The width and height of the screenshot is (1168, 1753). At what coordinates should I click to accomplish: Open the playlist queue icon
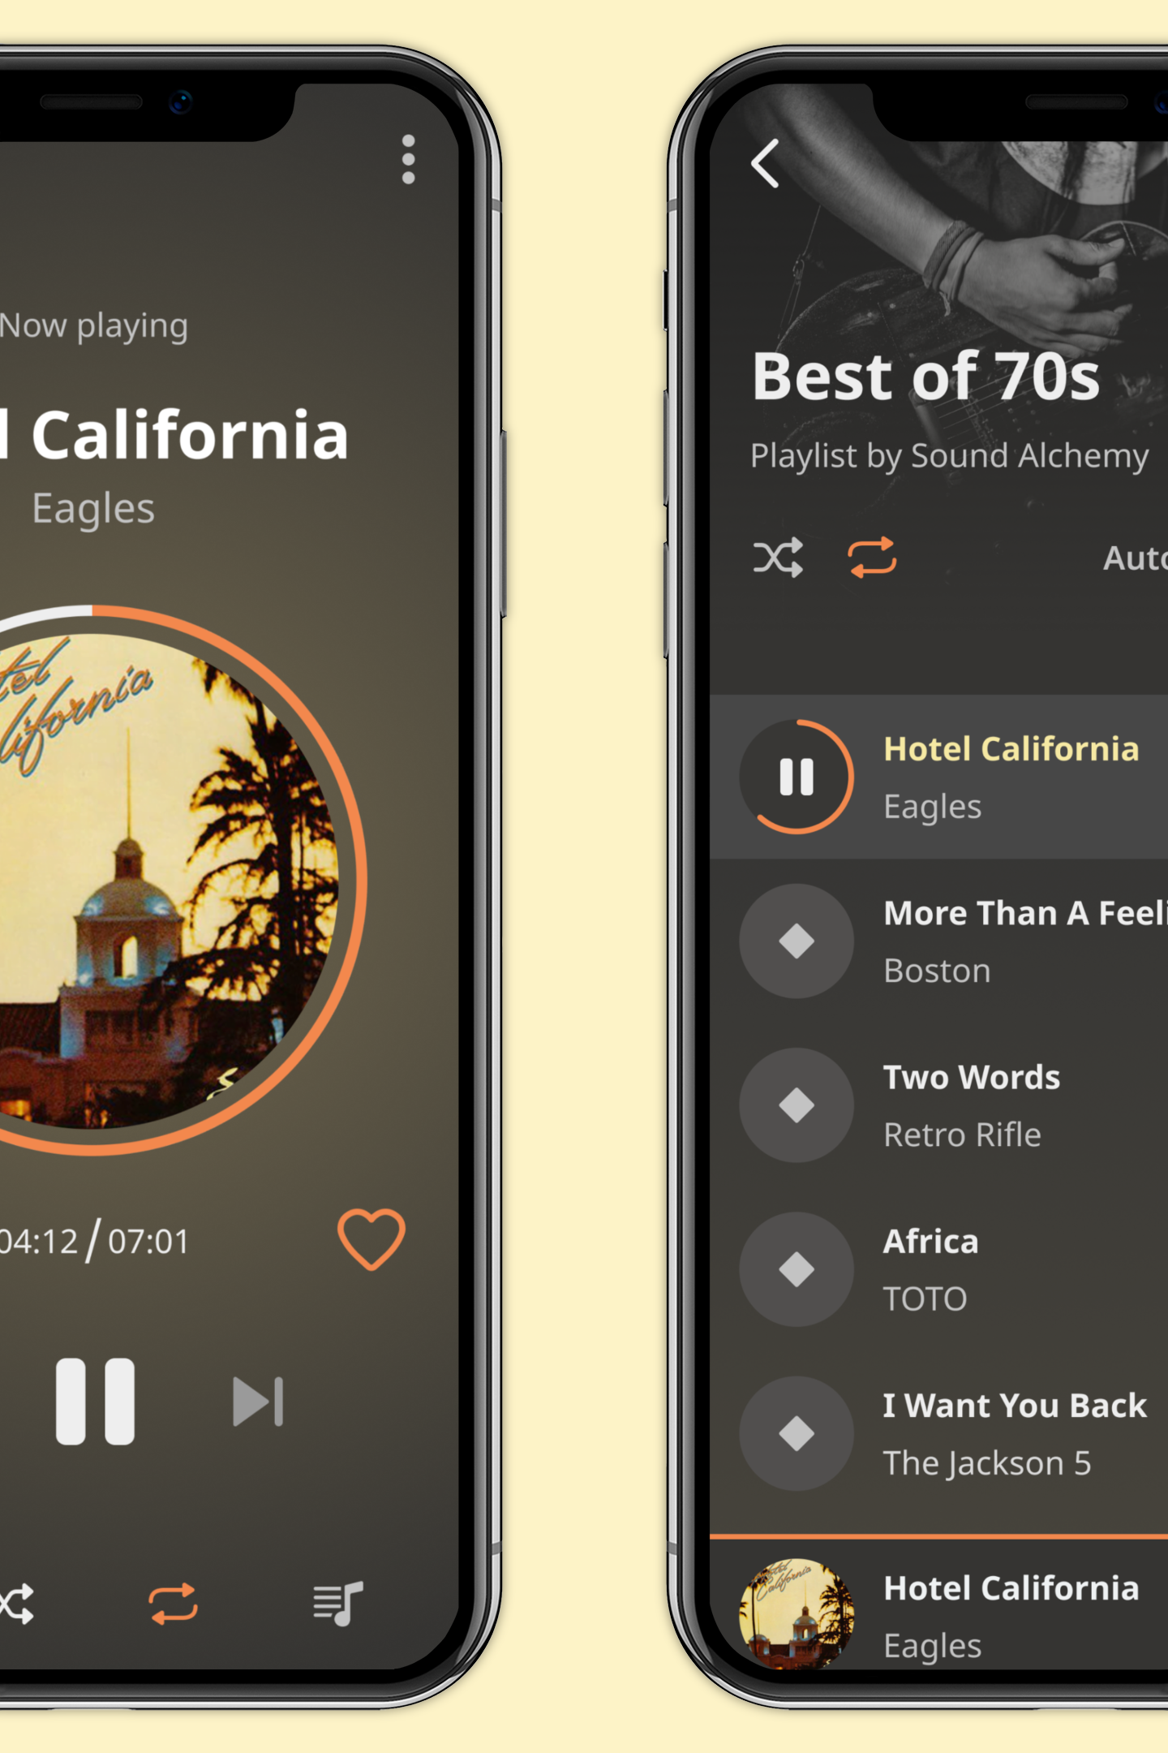click(x=338, y=1603)
